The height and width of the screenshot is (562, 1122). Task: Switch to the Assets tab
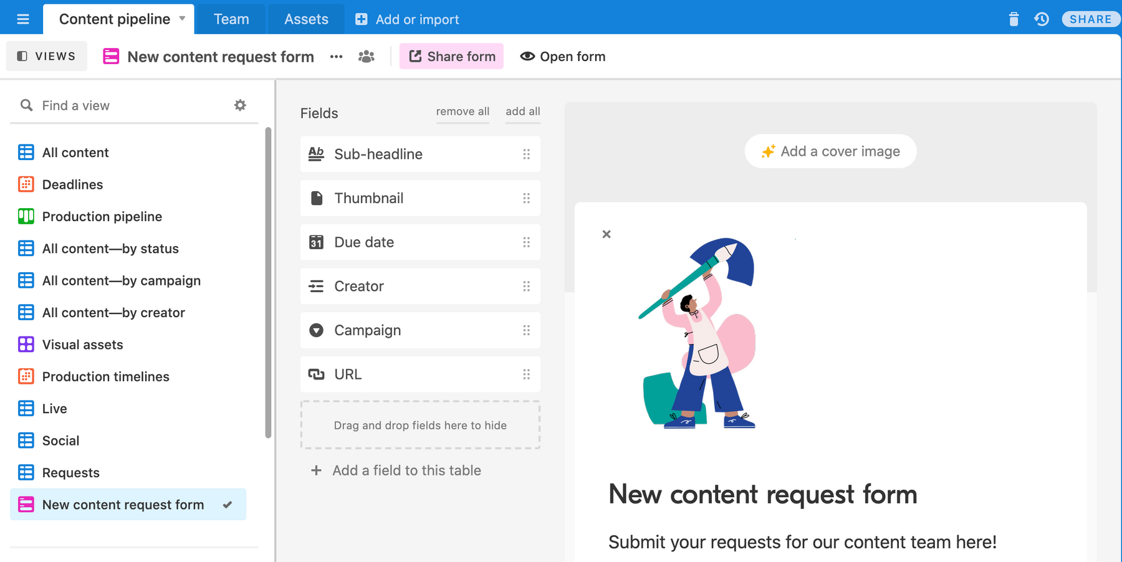306,19
